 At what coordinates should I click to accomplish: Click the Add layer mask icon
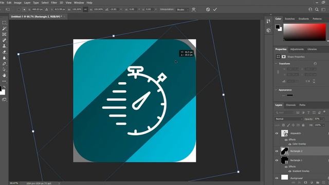coord(305,183)
